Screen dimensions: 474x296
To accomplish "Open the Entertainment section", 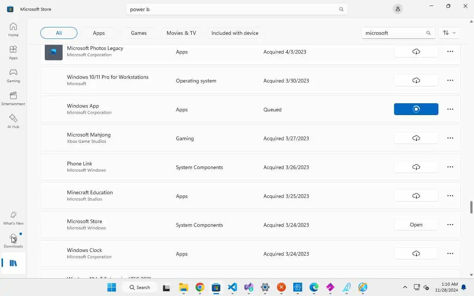I will click(x=13, y=98).
